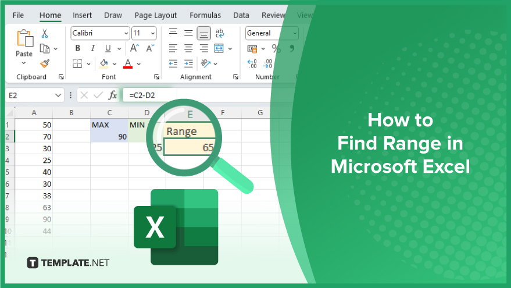Apply the red Font Color
This screenshot has width=511, height=288.
128,63
